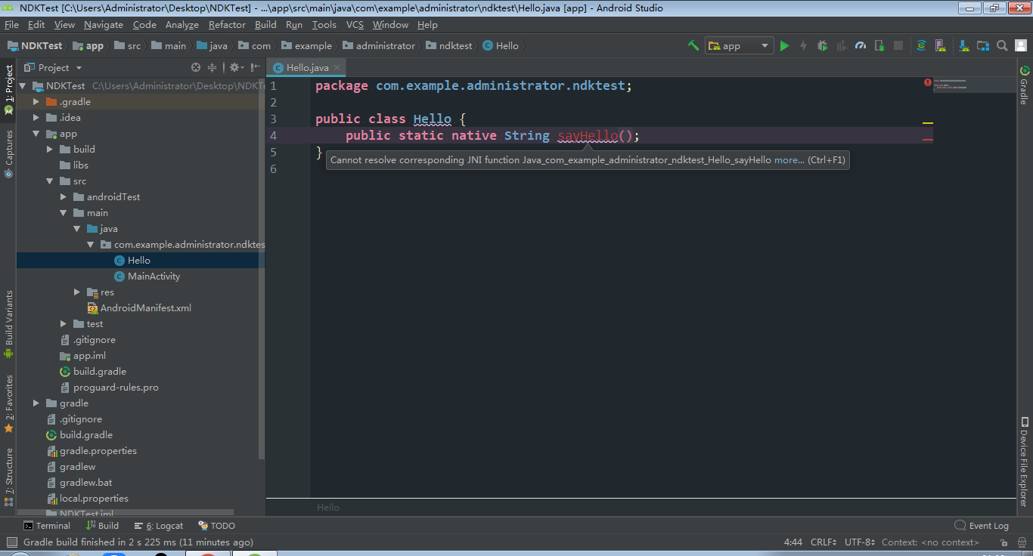
Task: Open the Build menu
Action: click(265, 24)
